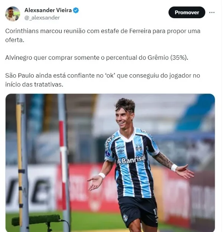
Task: Click the Promover button
Action: 187,12
